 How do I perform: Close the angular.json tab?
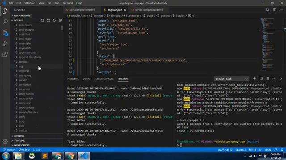[x=125, y=10]
